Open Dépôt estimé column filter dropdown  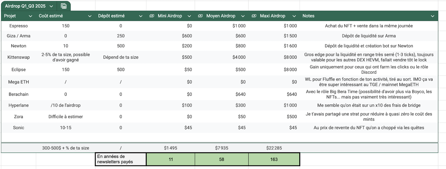click(141, 16)
